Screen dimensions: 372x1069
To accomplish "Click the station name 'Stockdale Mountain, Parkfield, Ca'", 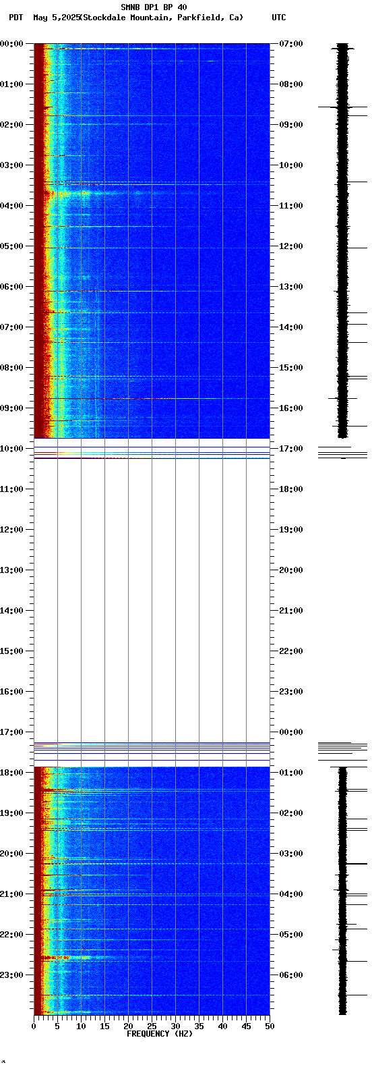I will tap(162, 18).
